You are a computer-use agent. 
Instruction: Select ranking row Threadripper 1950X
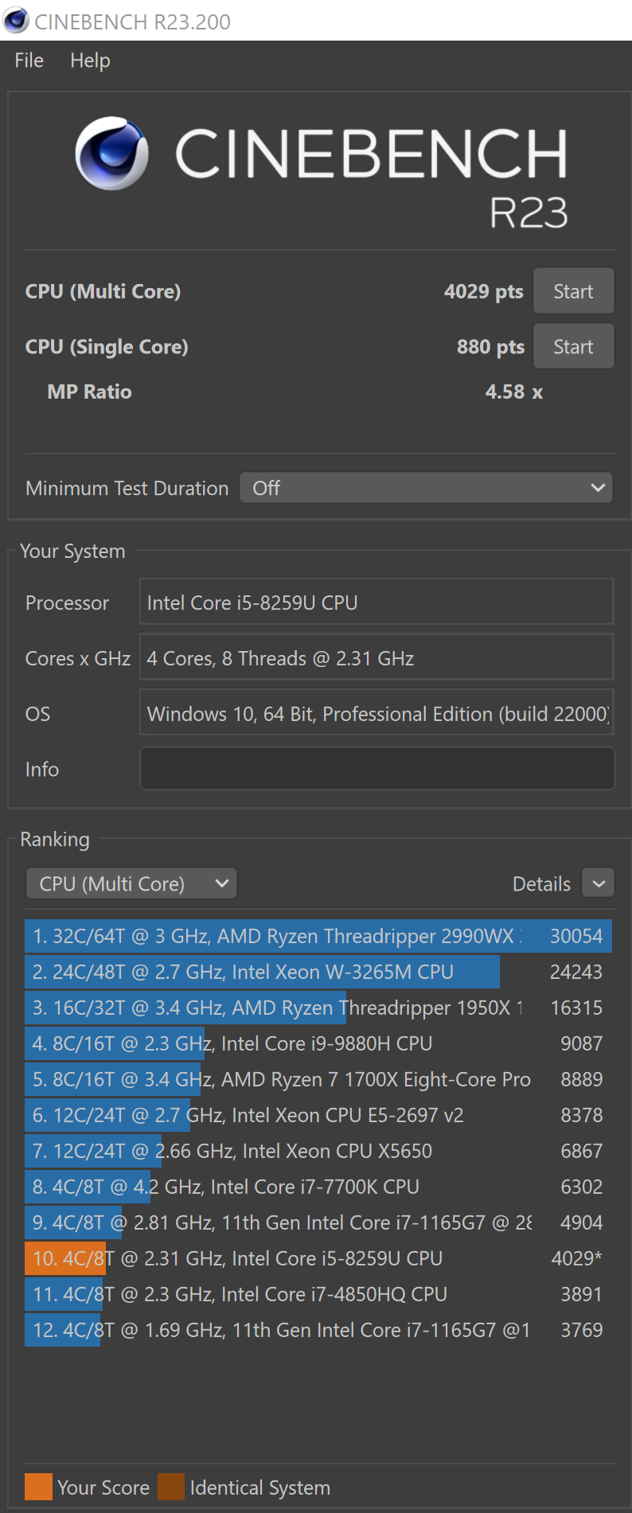[318, 1008]
